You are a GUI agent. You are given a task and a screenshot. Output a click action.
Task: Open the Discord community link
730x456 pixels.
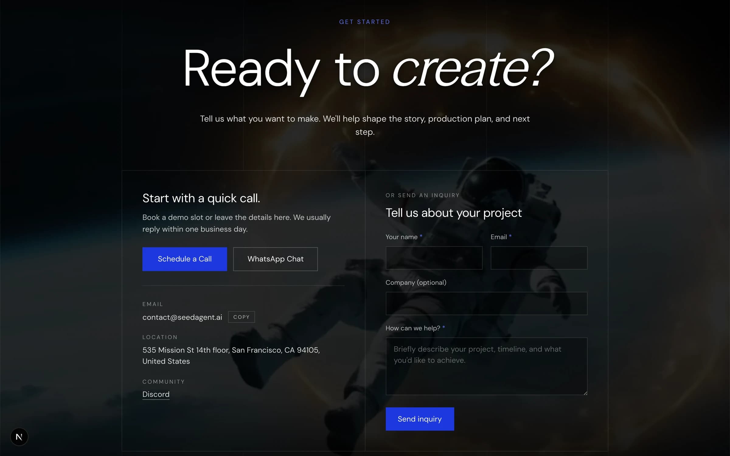[x=156, y=394]
